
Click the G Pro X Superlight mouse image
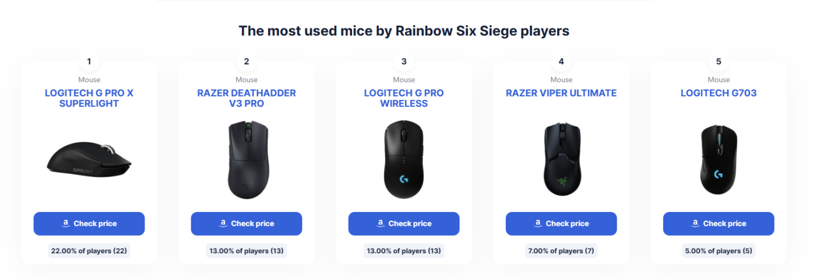[x=89, y=160]
